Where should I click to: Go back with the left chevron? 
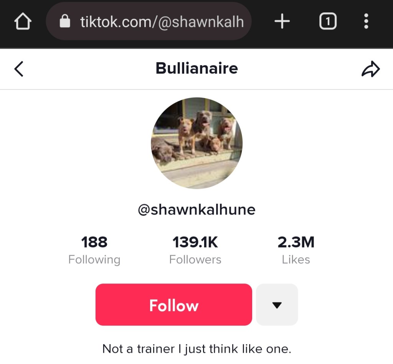19,69
